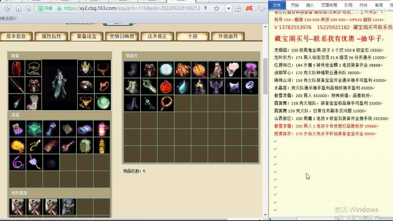The height and width of the screenshot is (221, 393).
Task: Switch to the 法术修正 tab
Action: point(157,36)
